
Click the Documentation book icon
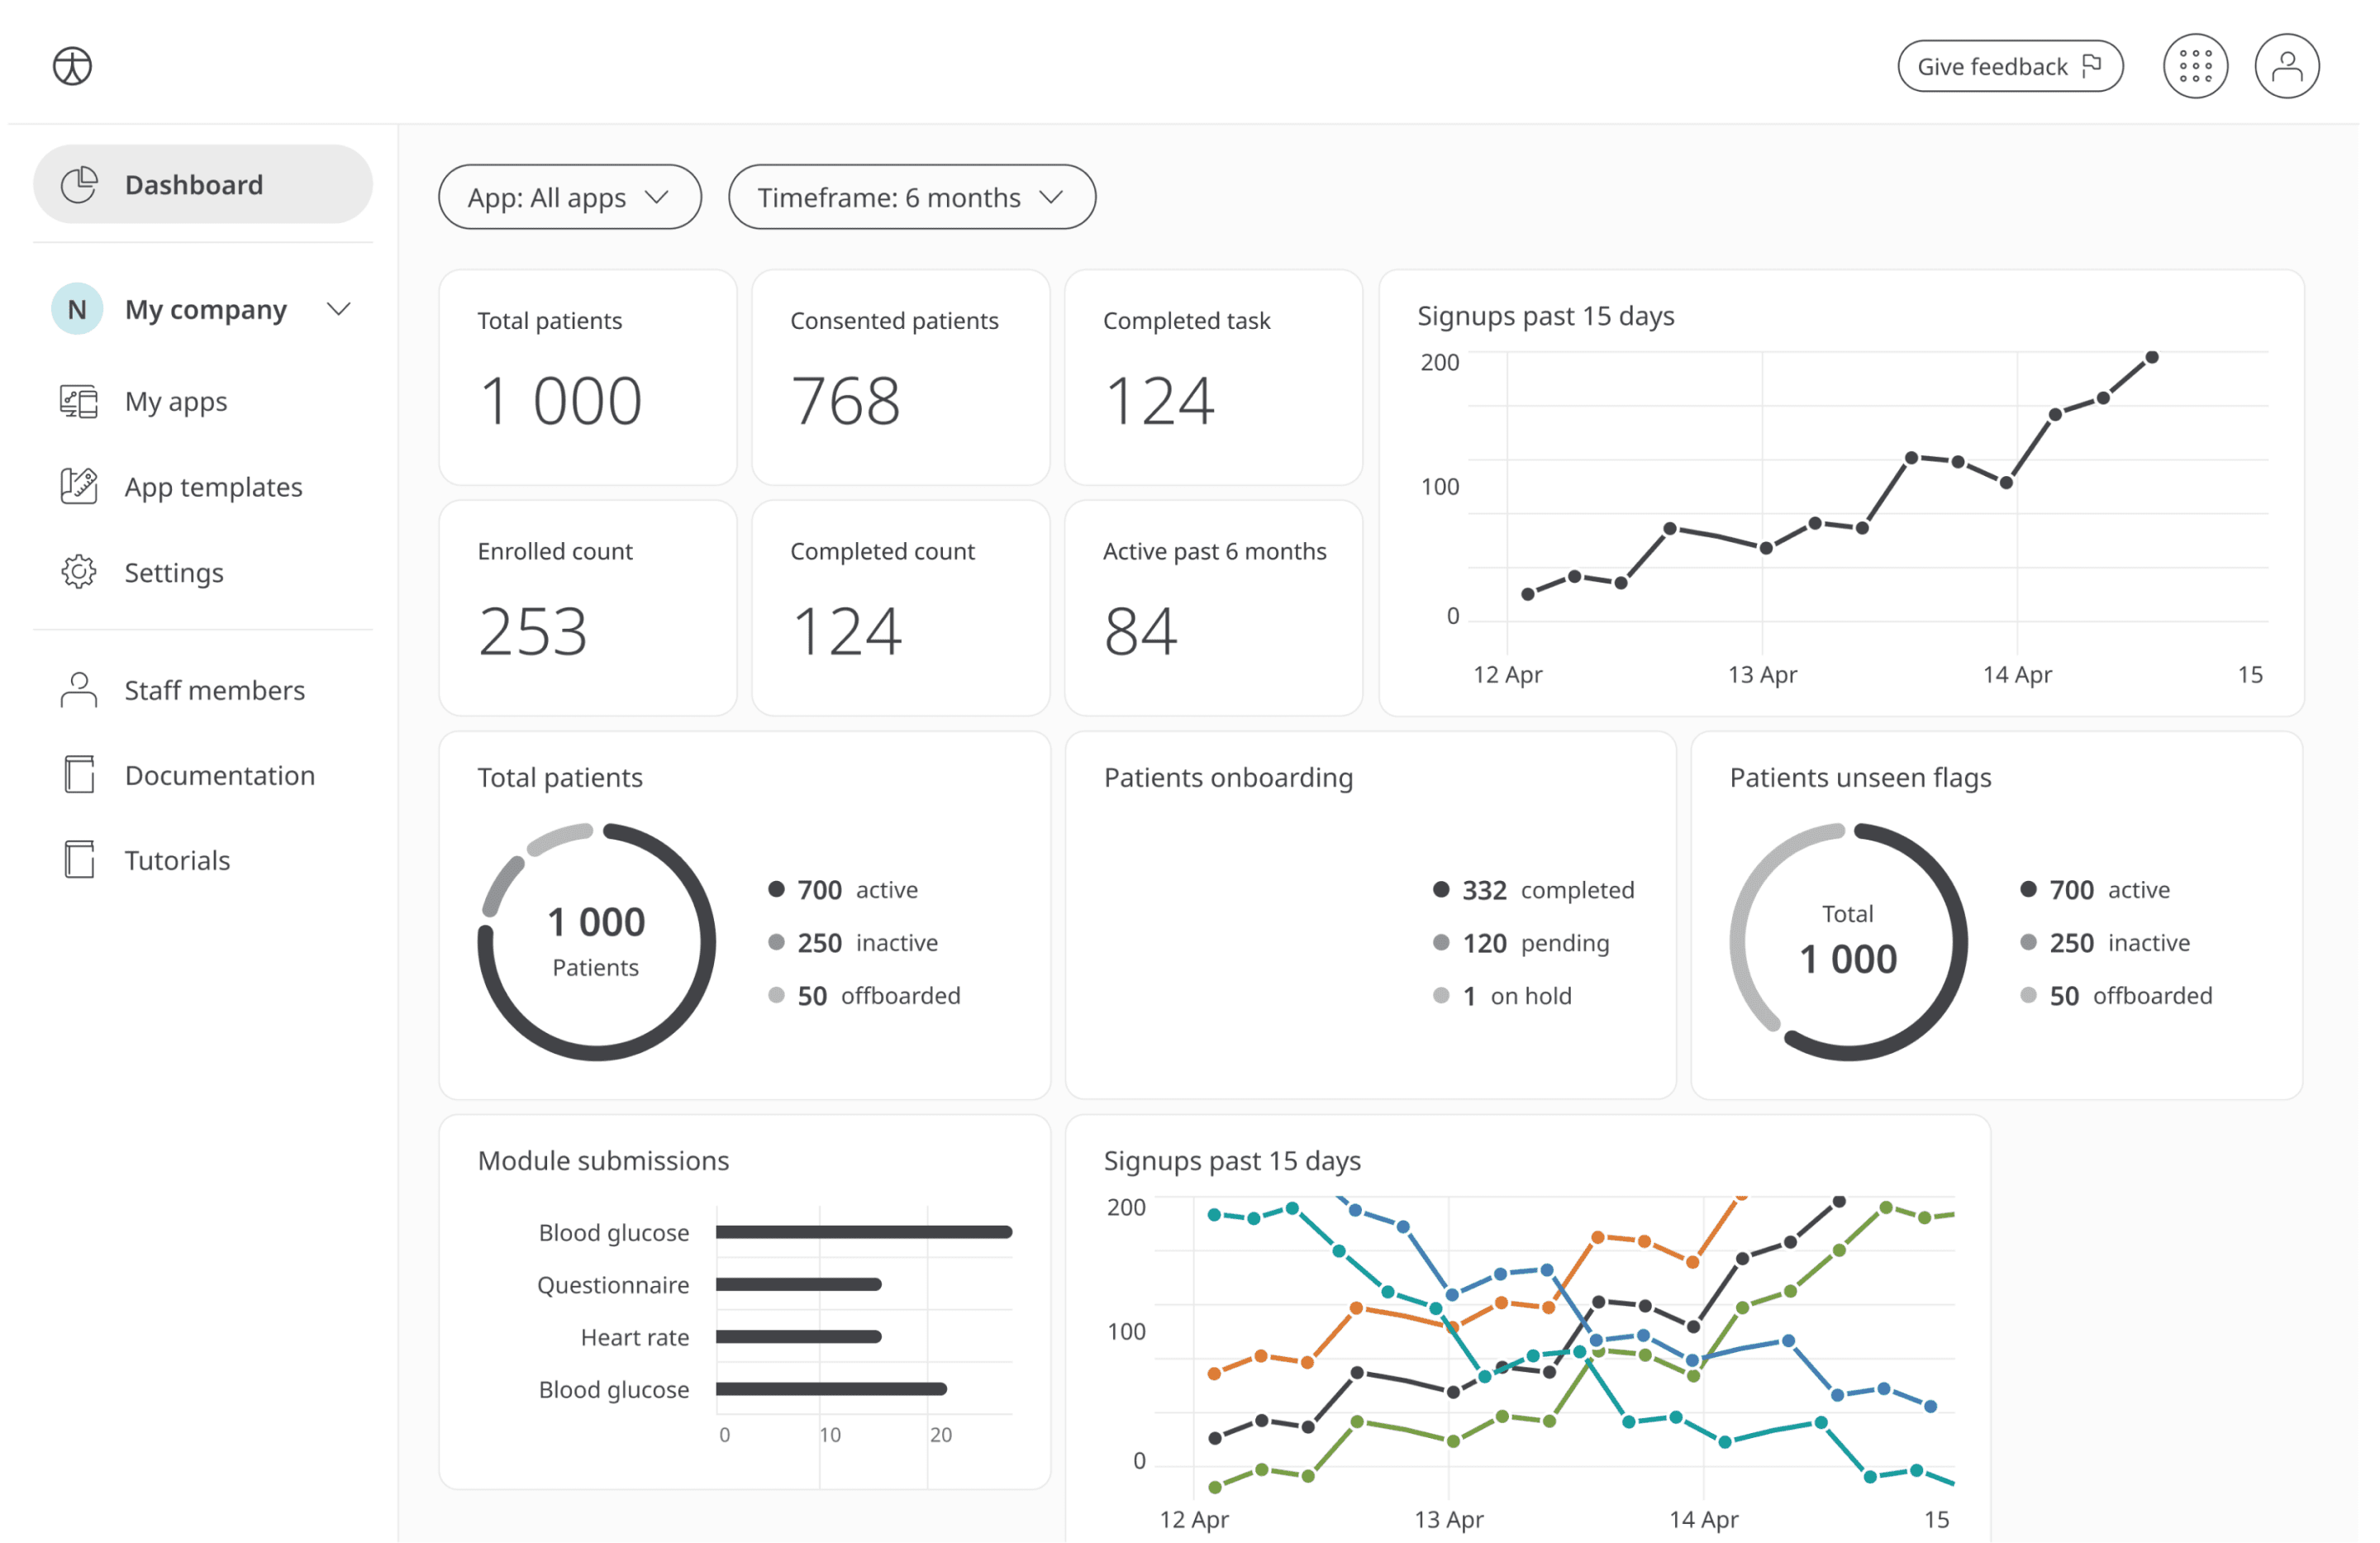point(79,775)
